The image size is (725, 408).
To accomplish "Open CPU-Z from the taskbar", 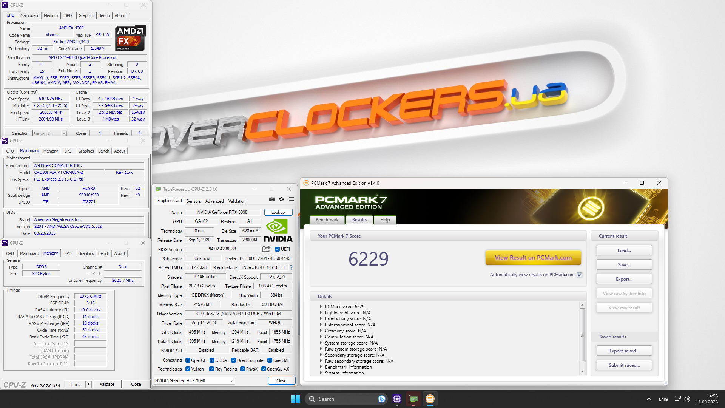I will pos(396,399).
